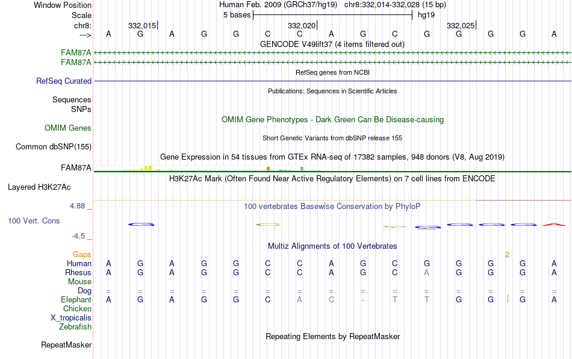Open Short Genetic Variants from dbSNP title
The image size is (572, 359).
point(332,138)
